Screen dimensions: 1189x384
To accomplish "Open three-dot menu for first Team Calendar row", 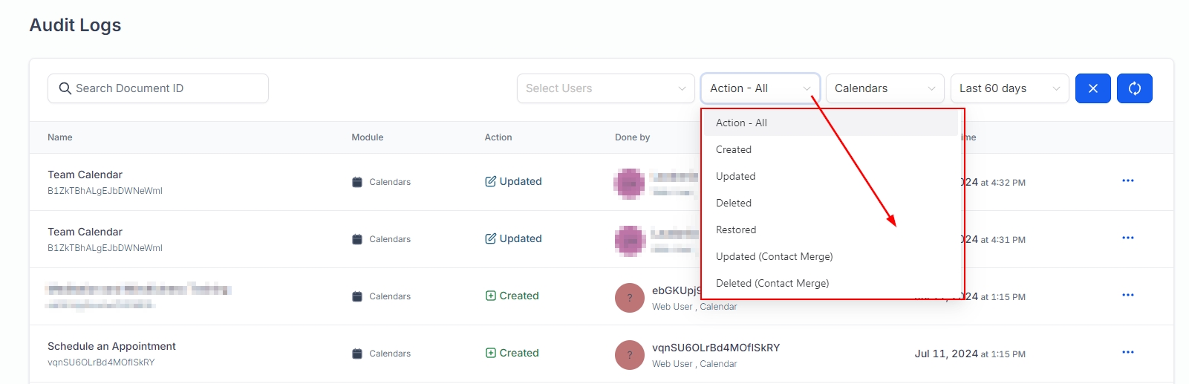I will (1127, 181).
